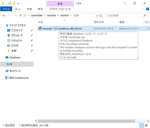150x128 pixels.
Task: Click the pin icon next to ダウンロード
Action: (32, 35)
